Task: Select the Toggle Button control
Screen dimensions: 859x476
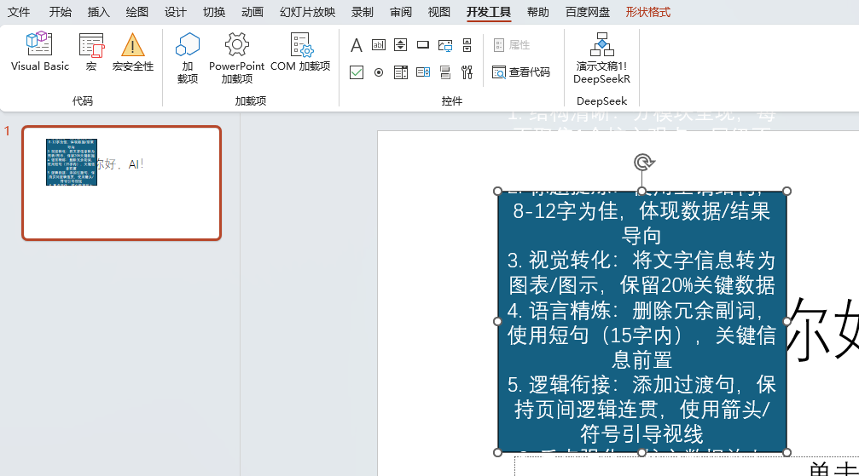Action: click(x=445, y=72)
